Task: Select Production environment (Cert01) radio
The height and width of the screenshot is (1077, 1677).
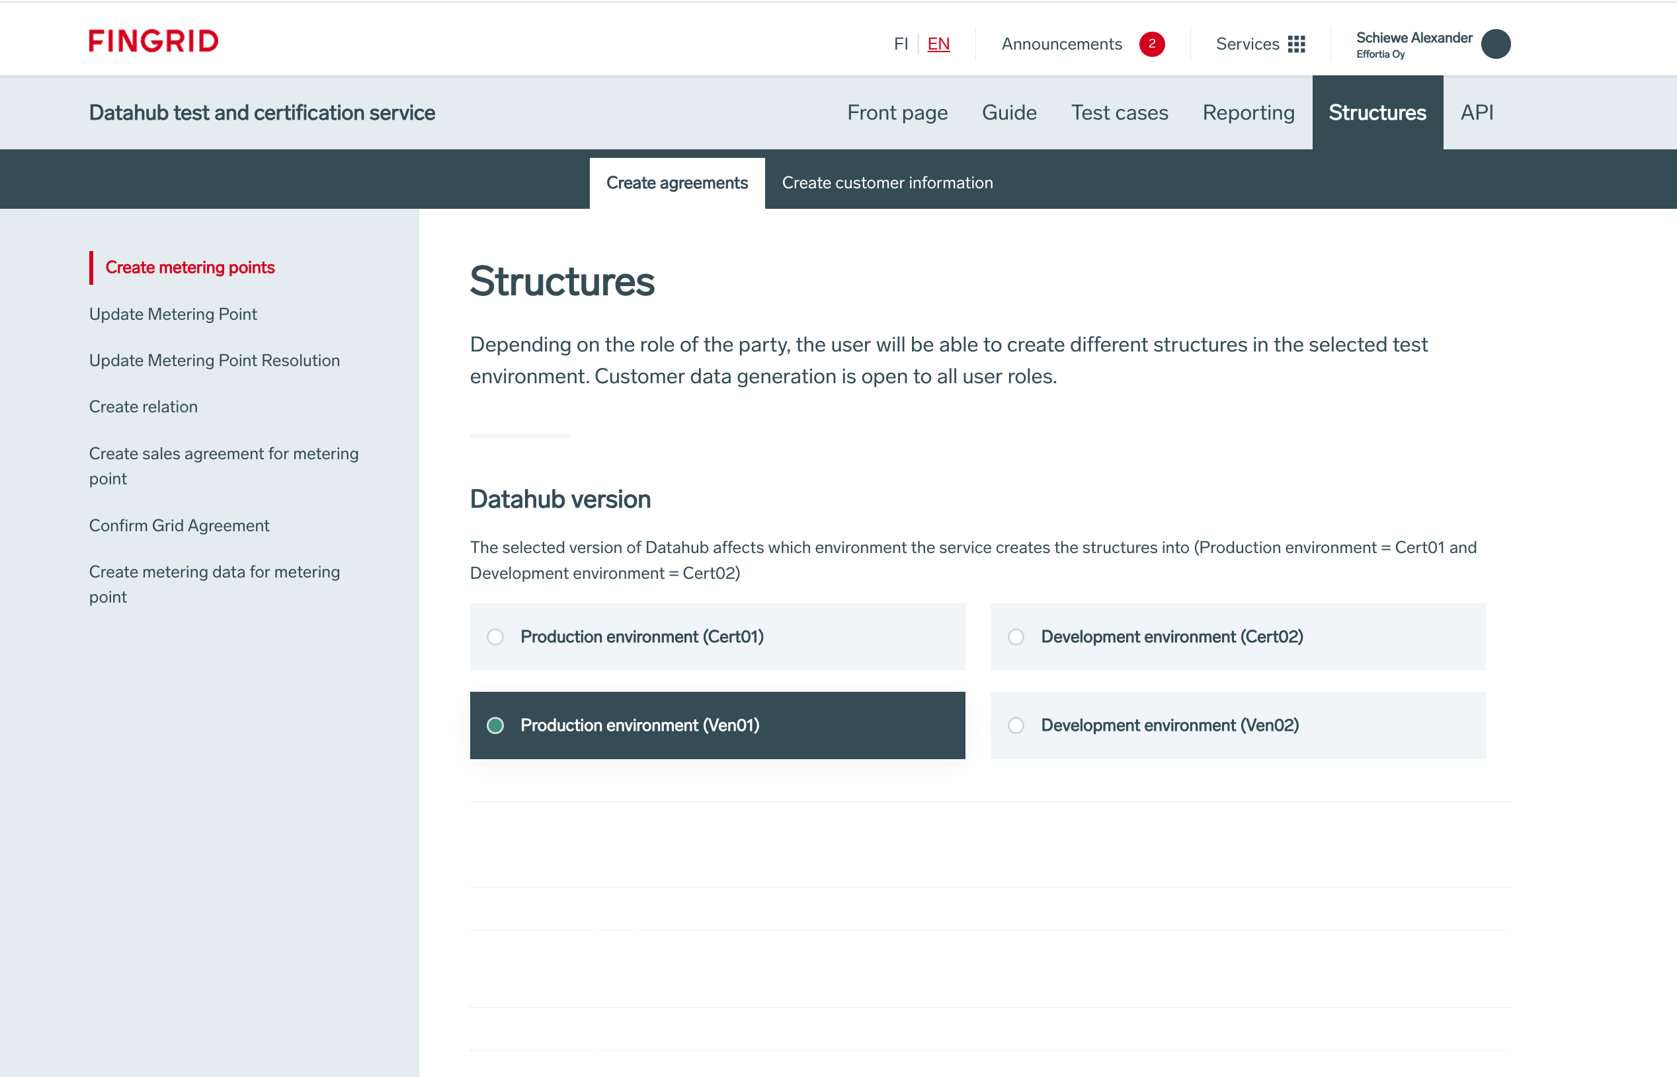Action: tap(495, 637)
